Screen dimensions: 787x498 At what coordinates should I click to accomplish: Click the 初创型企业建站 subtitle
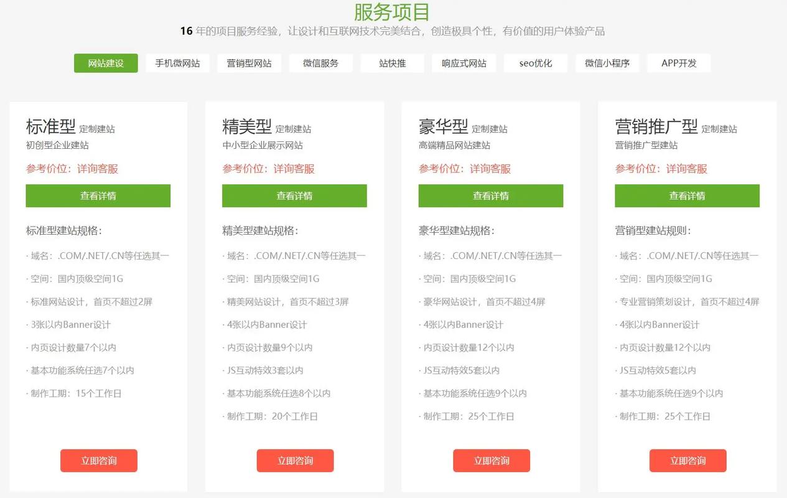[x=57, y=145]
